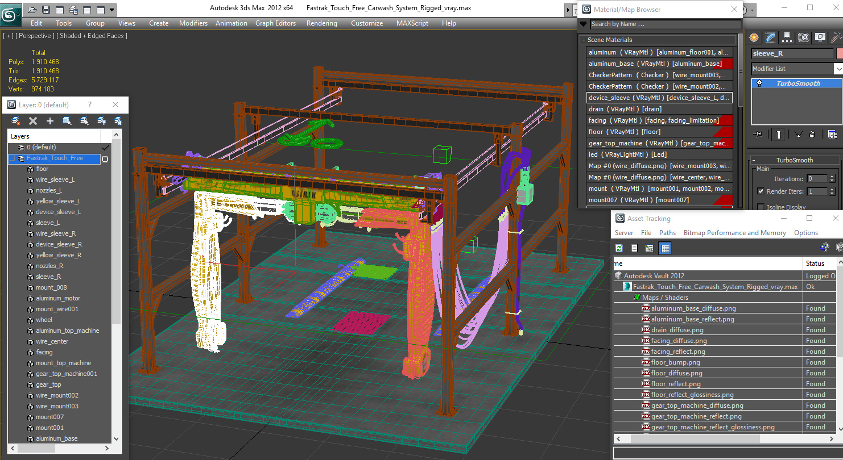Click the sleeve_R object color swatch
This screenshot has height=460, width=843.
coord(840,53)
